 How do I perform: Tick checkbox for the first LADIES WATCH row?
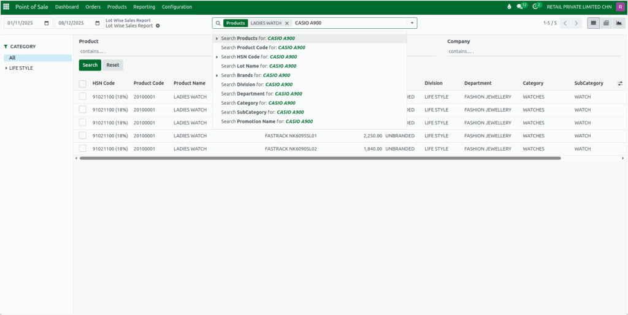point(83,96)
